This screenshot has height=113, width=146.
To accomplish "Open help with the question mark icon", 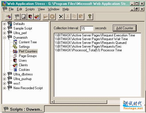I will 90,17.
